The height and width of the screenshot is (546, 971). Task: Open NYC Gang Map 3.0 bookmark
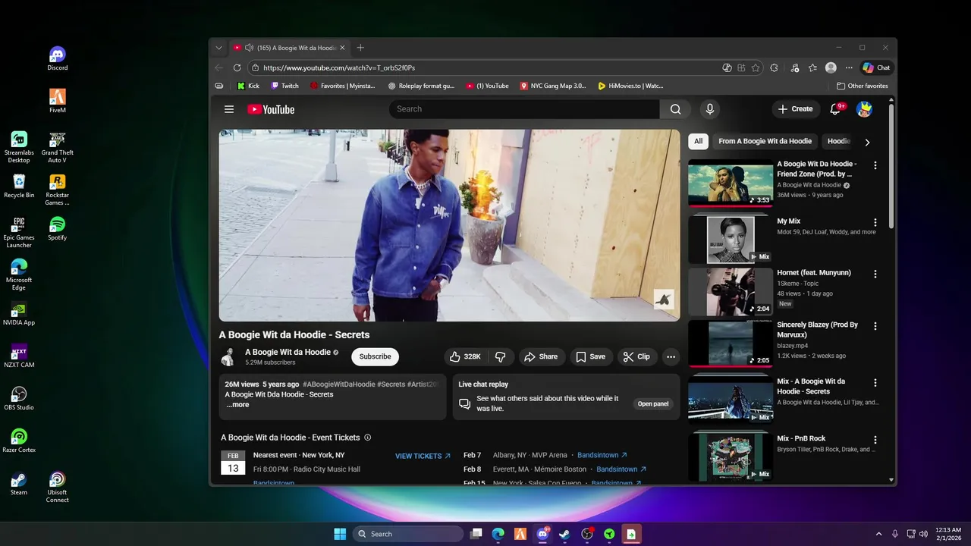point(553,86)
